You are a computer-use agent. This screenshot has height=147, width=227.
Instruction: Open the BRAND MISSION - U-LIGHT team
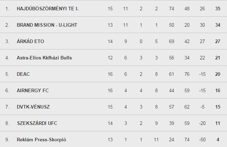click(47, 25)
